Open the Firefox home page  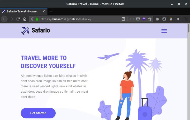[25, 19]
